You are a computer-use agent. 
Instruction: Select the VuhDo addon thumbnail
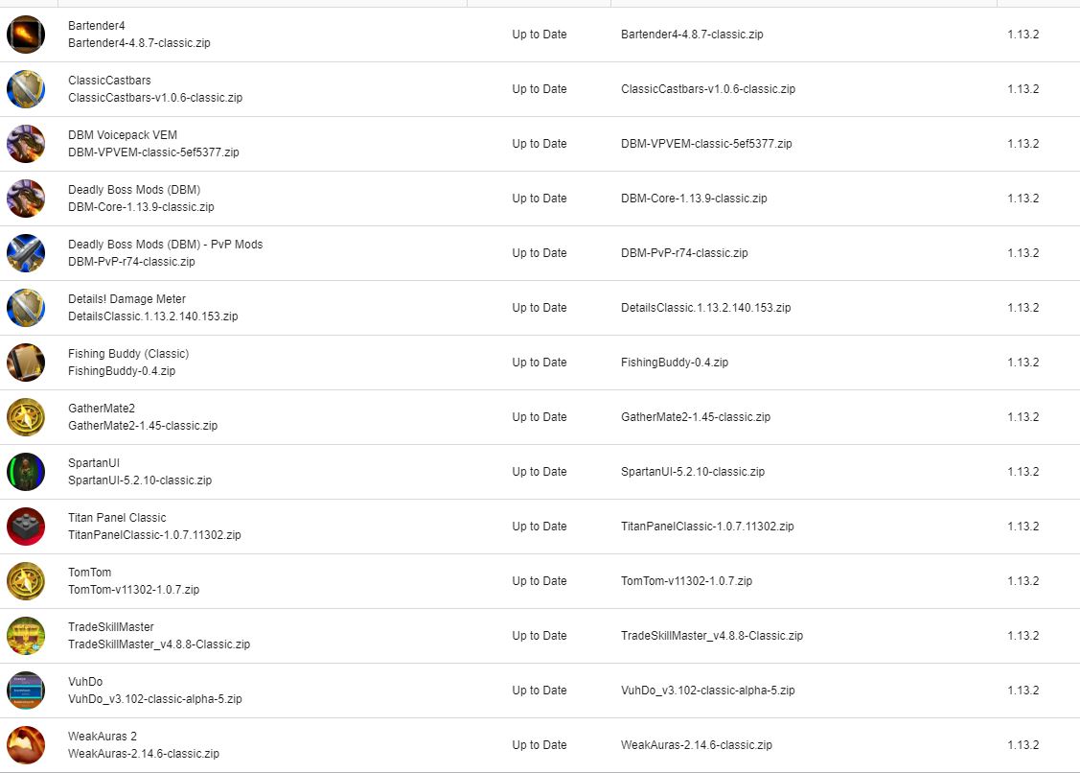click(26, 691)
